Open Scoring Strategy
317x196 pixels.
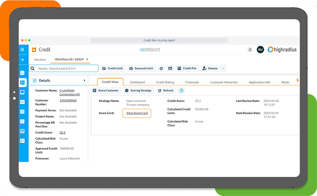pos(138,90)
